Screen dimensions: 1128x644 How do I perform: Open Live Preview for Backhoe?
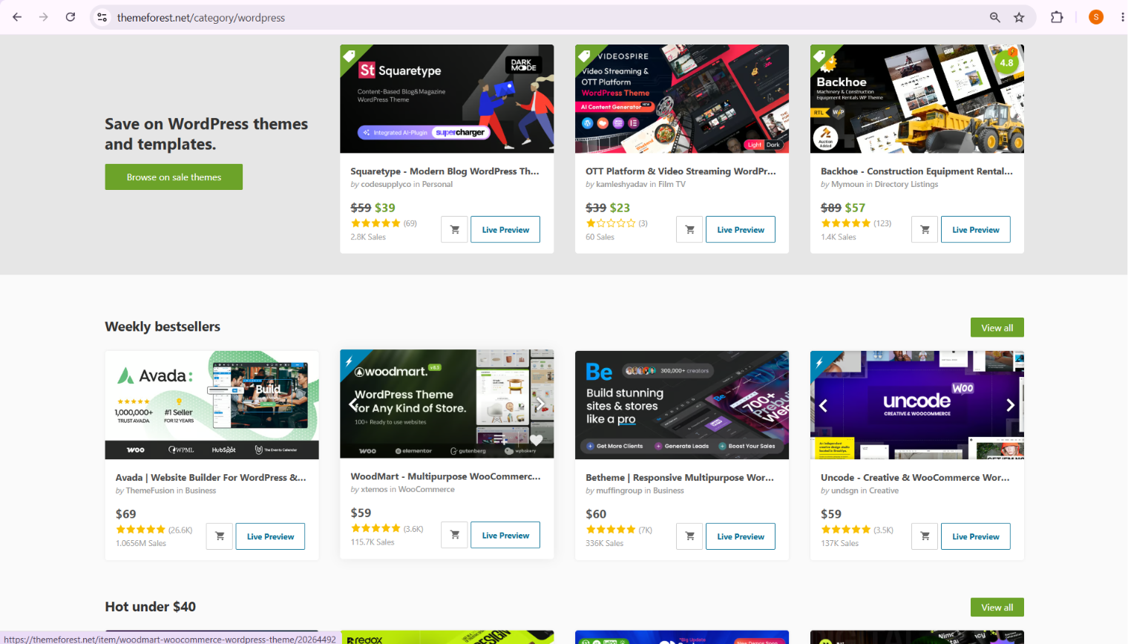point(976,229)
